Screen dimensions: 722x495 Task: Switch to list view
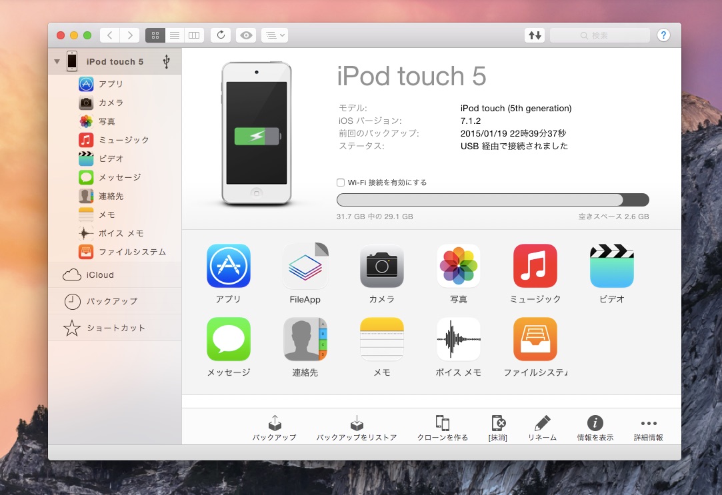(175, 35)
